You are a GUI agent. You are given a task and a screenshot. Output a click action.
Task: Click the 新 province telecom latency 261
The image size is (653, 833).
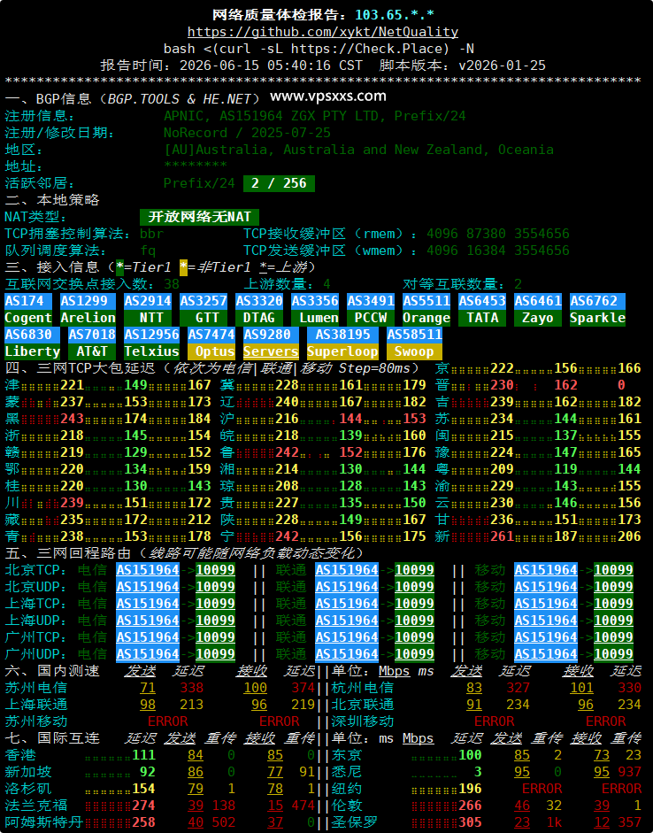click(x=502, y=536)
